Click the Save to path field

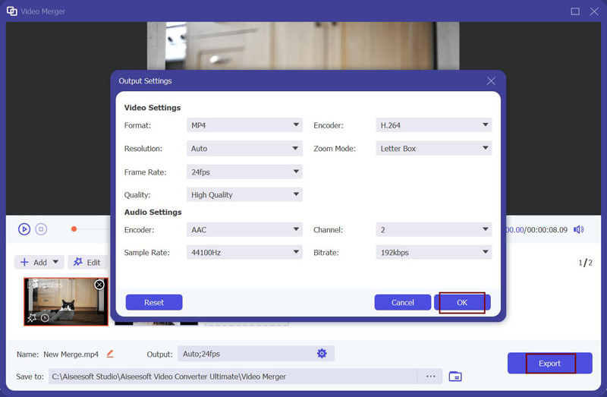click(232, 377)
